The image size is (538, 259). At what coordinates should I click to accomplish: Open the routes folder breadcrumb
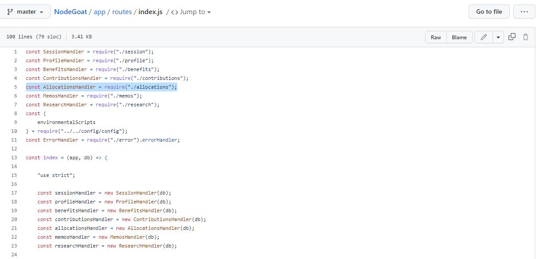coord(122,12)
